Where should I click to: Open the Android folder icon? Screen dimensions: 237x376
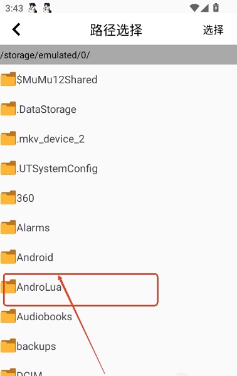coord(8,256)
